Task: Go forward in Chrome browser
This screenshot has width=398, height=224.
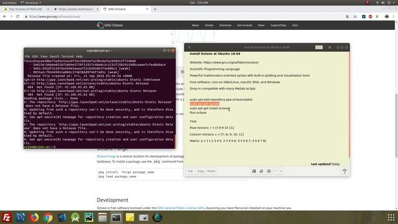Action: 11,17
